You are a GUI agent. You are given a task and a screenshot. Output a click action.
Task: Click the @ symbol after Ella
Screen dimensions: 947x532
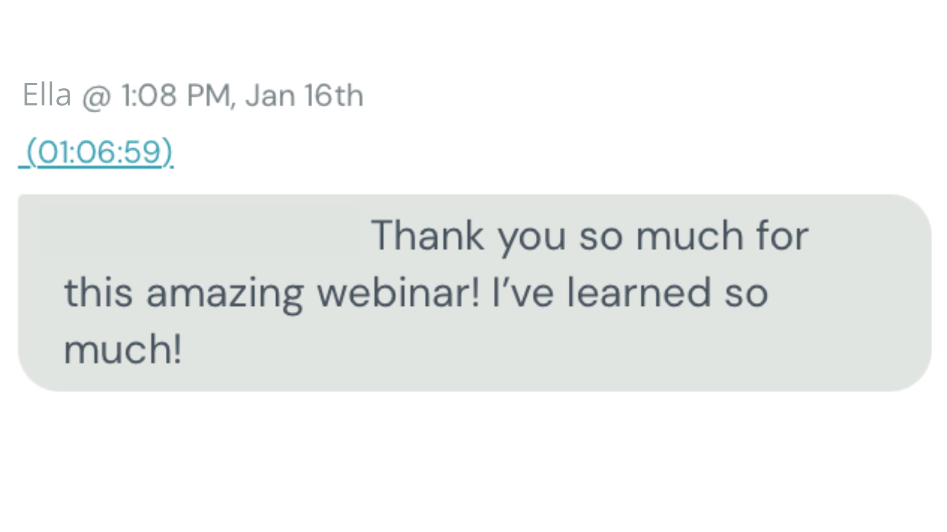click(96, 97)
